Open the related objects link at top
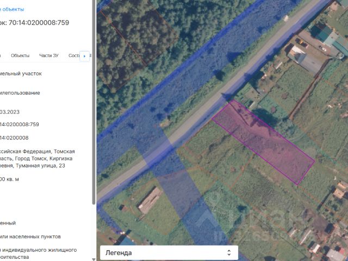This screenshot has width=348, height=261. 12,9
